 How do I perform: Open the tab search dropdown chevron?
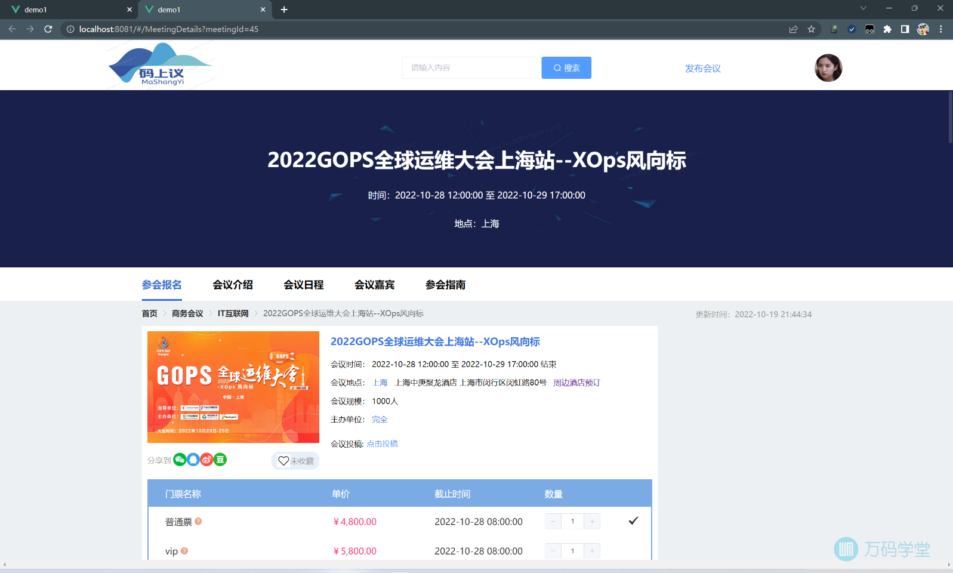click(863, 8)
